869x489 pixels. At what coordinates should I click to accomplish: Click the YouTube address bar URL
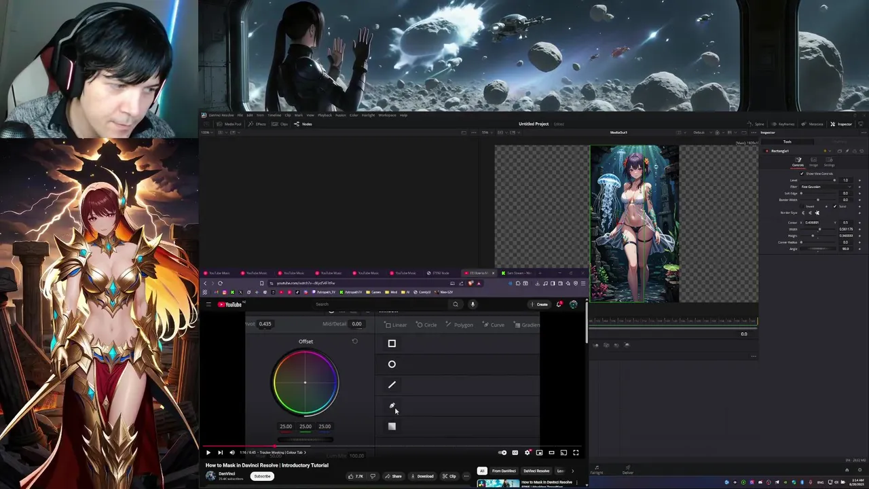point(306,283)
